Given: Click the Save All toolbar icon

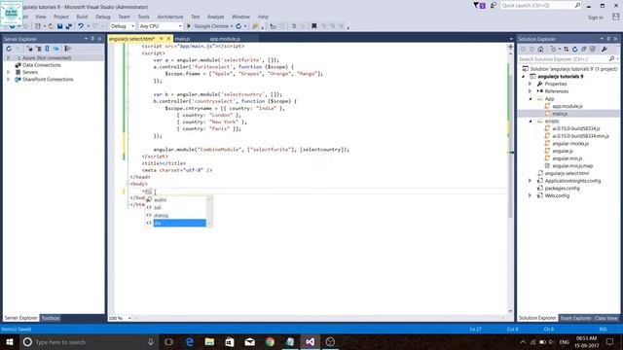Looking at the screenshot, I should (69, 26).
